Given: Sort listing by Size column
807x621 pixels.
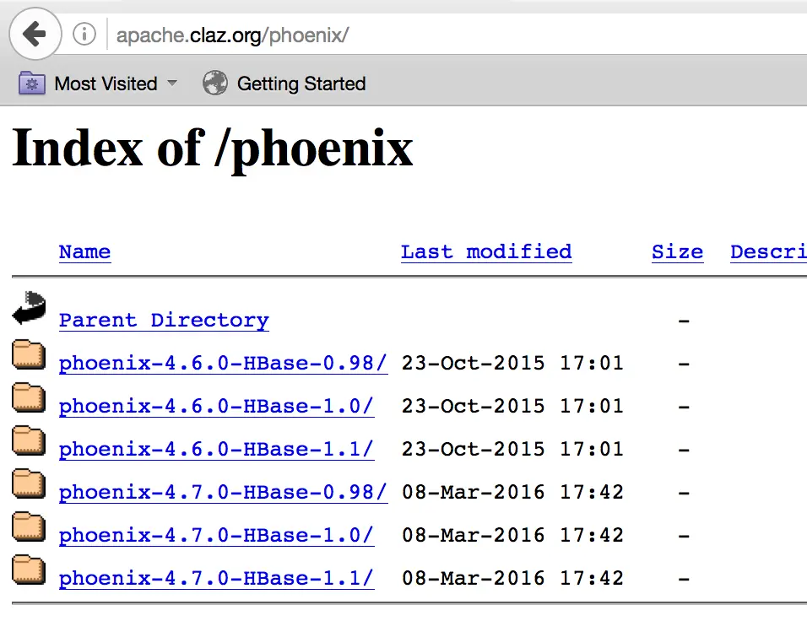Looking at the screenshot, I should [677, 252].
